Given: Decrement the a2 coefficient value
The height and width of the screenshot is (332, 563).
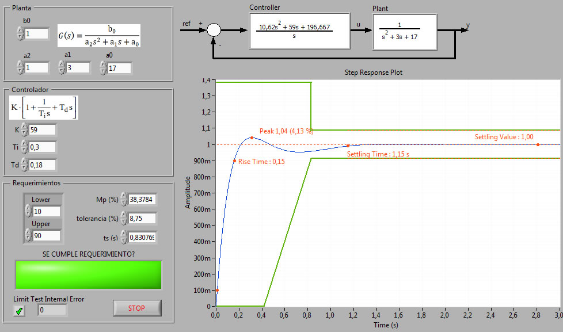Looking at the screenshot, I should point(19,70).
